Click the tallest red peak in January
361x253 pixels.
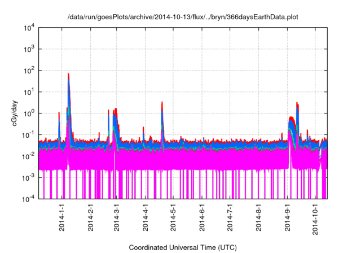coord(68,74)
